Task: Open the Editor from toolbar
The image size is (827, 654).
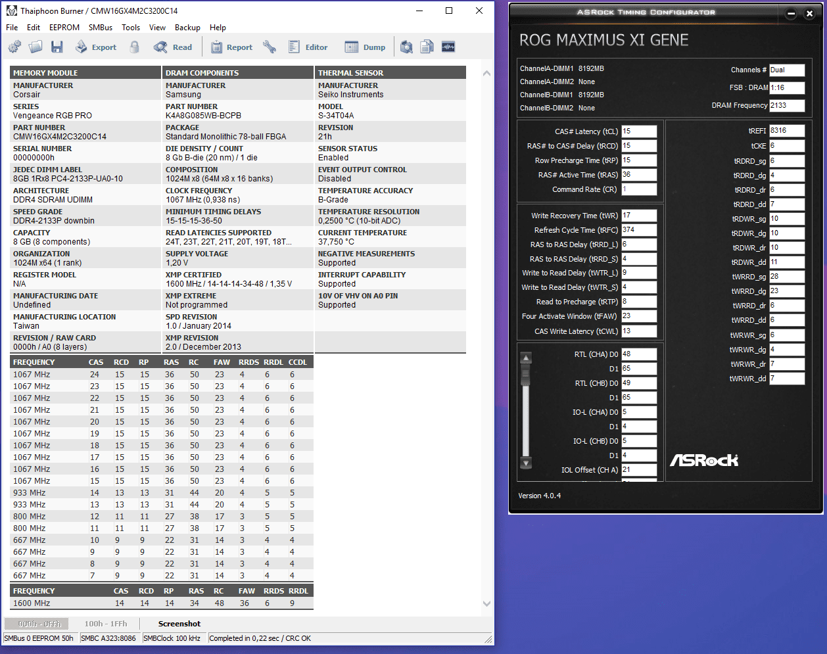Action: click(x=308, y=47)
